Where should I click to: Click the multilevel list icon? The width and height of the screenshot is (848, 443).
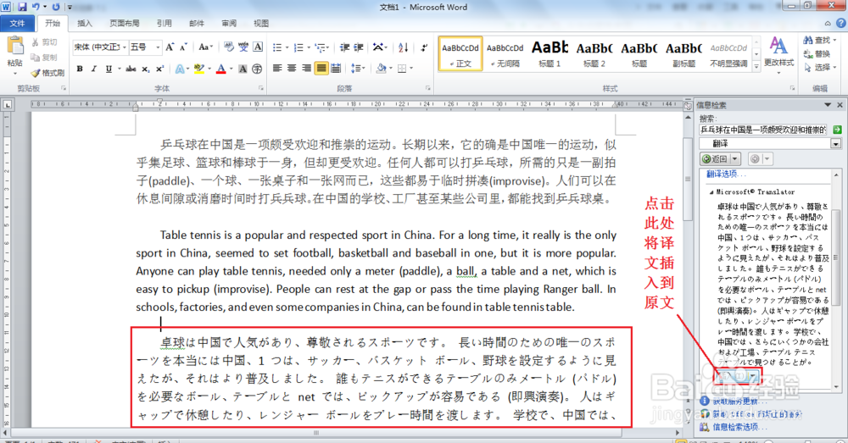point(320,47)
